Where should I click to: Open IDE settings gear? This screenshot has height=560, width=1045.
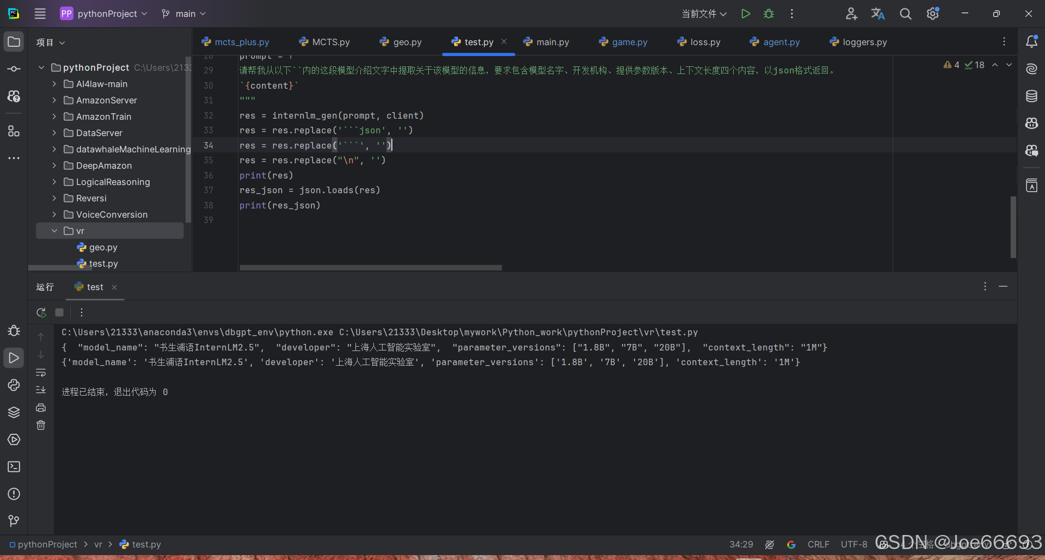933,14
